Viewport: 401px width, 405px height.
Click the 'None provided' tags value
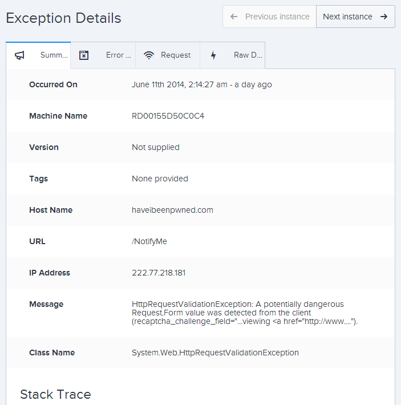tap(160, 179)
